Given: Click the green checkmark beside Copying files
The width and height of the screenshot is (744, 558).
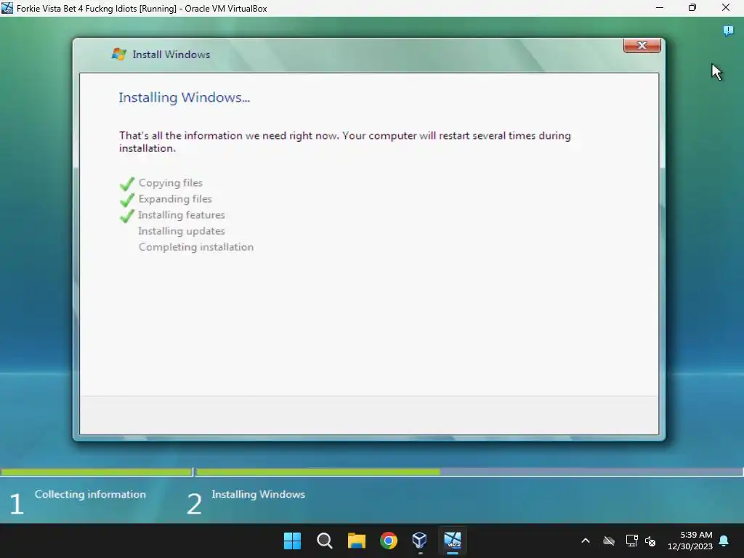Looking at the screenshot, I should tap(127, 184).
